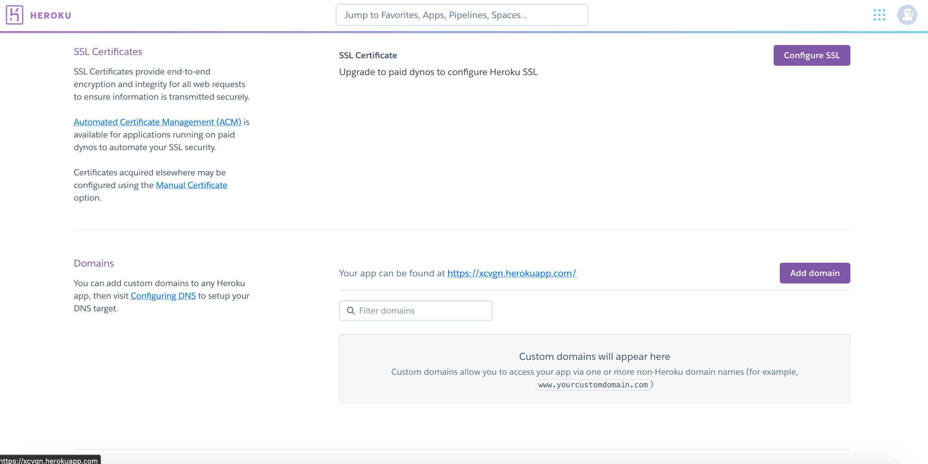
Task: Open the Configuring DNS link
Action: (163, 295)
